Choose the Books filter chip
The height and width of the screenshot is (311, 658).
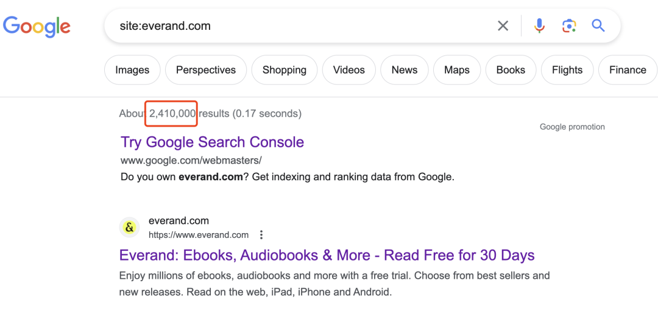511,70
